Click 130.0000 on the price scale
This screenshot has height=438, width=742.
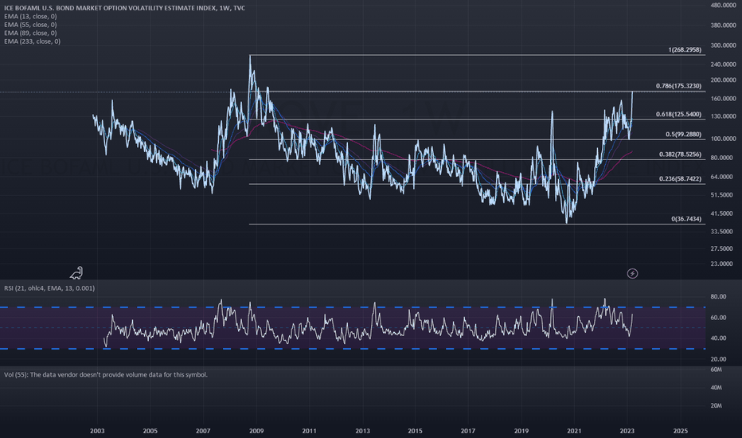click(723, 116)
